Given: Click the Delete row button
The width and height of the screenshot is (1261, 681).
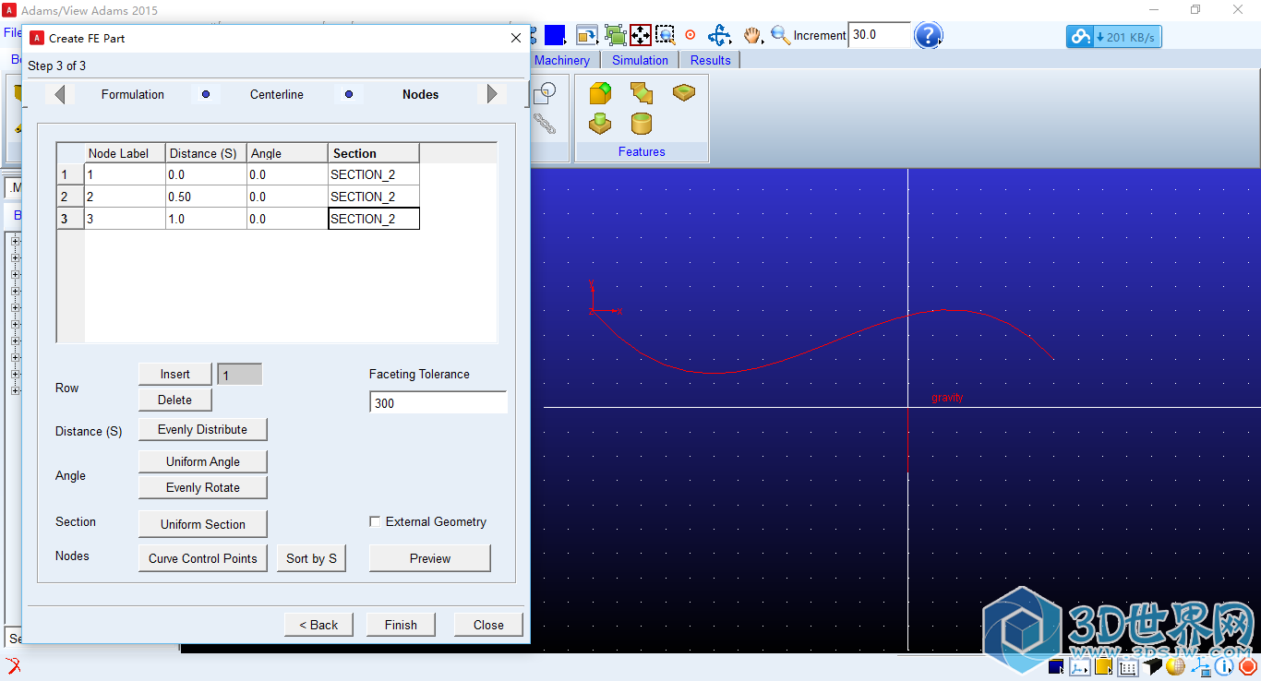Looking at the screenshot, I should pyautogui.click(x=175, y=400).
